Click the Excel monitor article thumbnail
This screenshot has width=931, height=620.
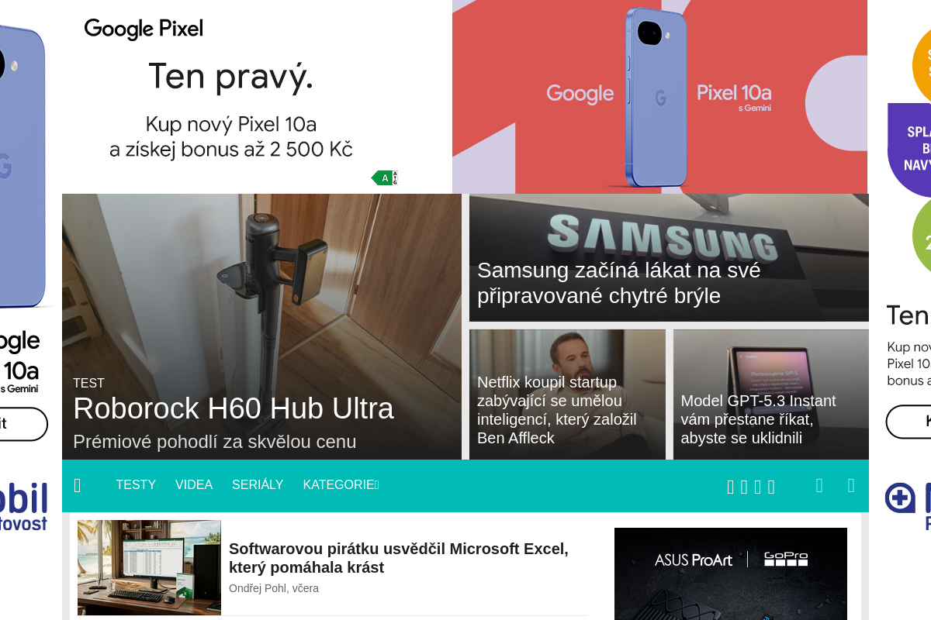pyautogui.click(x=149, y=567)
